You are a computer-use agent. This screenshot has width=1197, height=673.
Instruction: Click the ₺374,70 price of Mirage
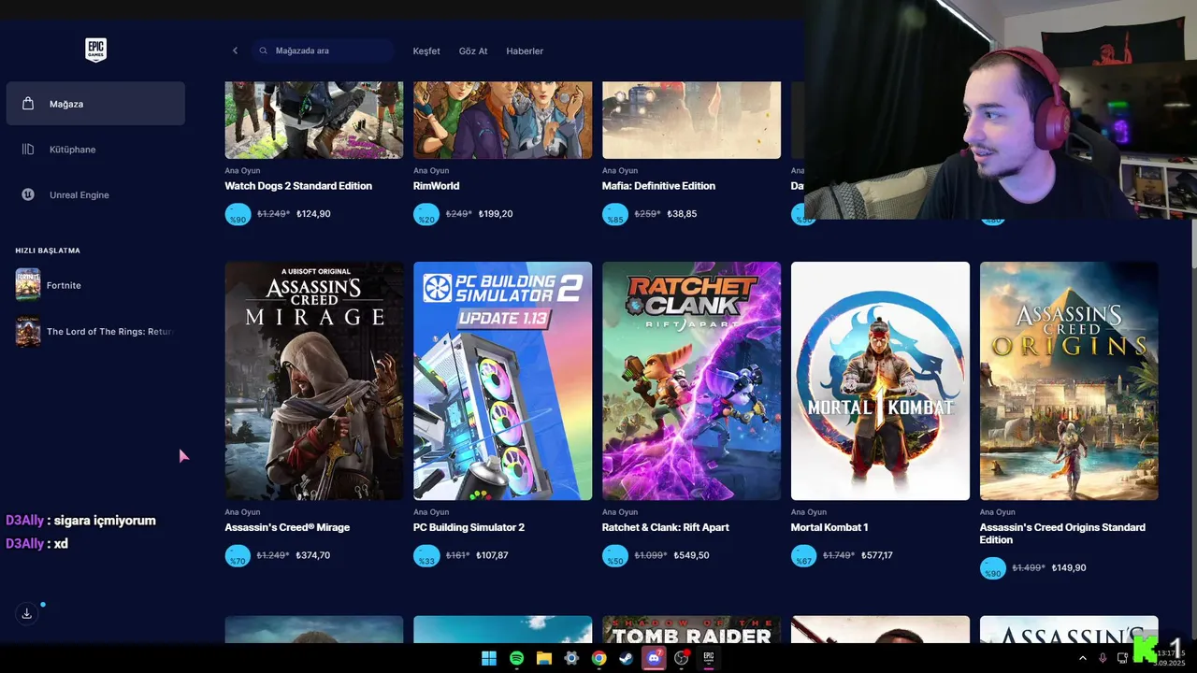pyautogui.click(x=313, y=555)
